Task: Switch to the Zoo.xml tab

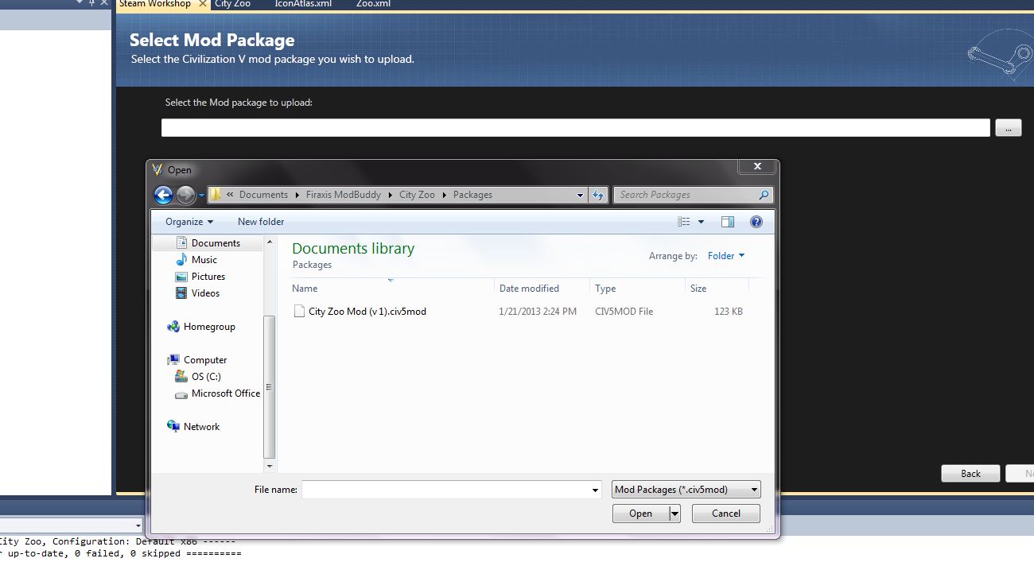Action: [374, 4]
